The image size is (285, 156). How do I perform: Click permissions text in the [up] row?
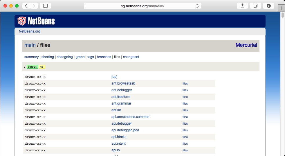(35, 77)
